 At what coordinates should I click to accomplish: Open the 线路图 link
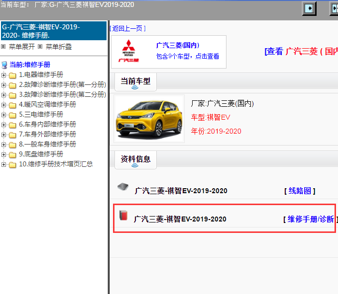point(300,191)
